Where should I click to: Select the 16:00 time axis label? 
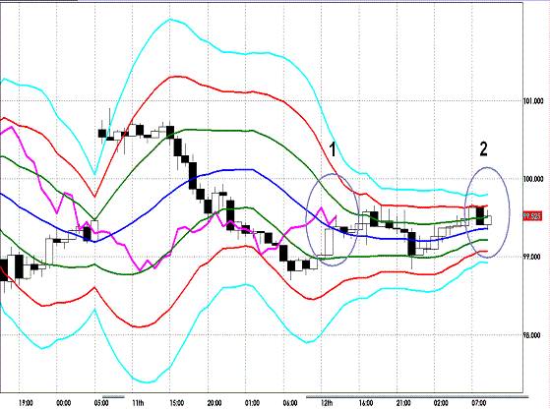pyautogui.click(x=366, y=403)
